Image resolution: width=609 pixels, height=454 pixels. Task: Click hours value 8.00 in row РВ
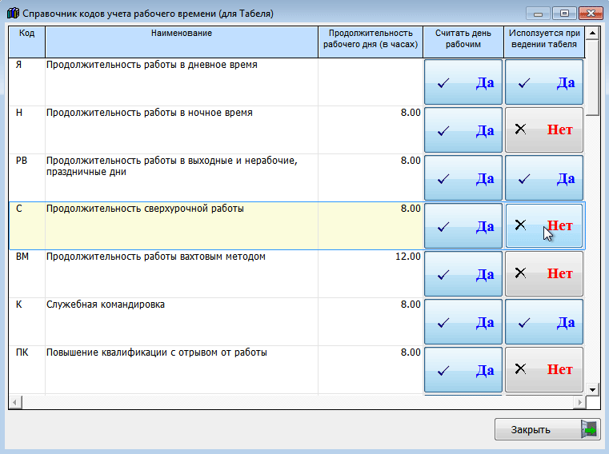pos(411,161)
